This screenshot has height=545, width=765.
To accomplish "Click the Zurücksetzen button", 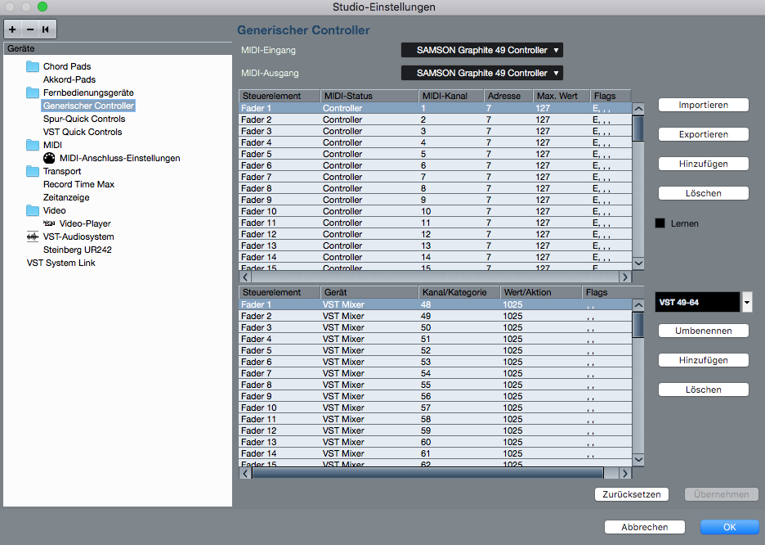I will click(x=631, y=494).
